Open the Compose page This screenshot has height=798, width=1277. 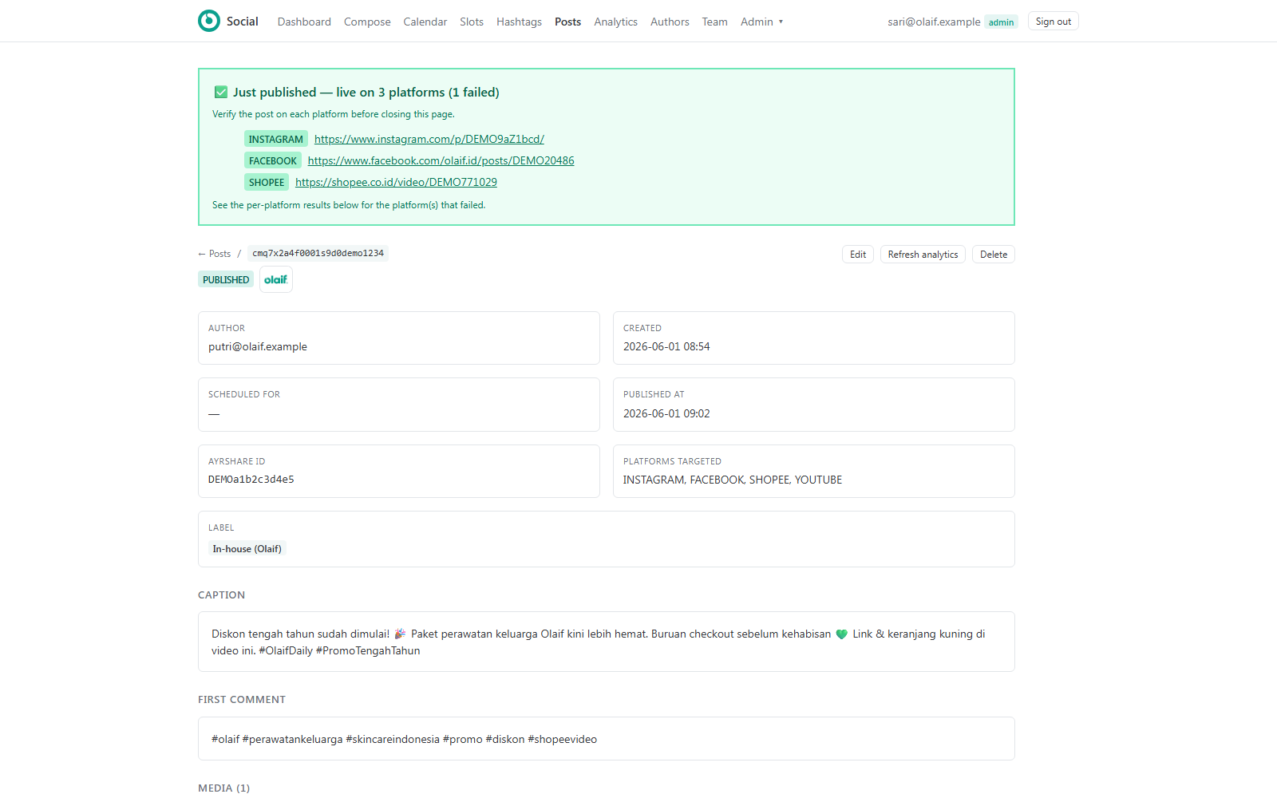pyautogui.click(x=367, y=22)
